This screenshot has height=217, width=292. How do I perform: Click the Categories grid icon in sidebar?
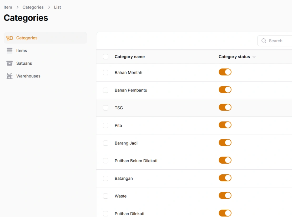pyautogui.click(x=9, y=38)
